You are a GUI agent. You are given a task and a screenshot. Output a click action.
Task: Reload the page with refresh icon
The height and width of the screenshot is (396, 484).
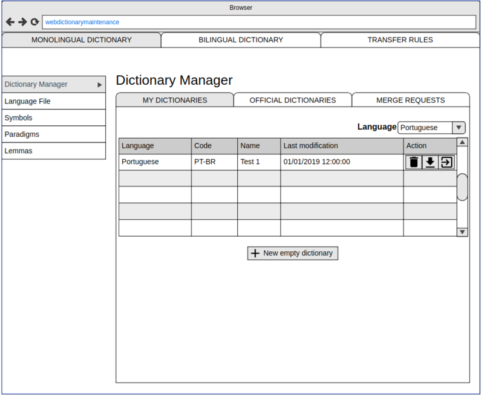point(35,22)
